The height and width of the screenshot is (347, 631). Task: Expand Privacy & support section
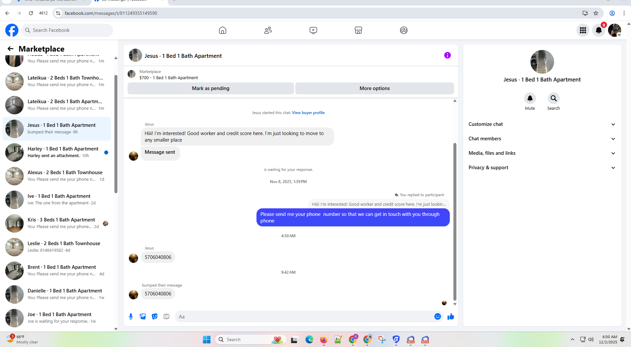click(x=542, y=168)
